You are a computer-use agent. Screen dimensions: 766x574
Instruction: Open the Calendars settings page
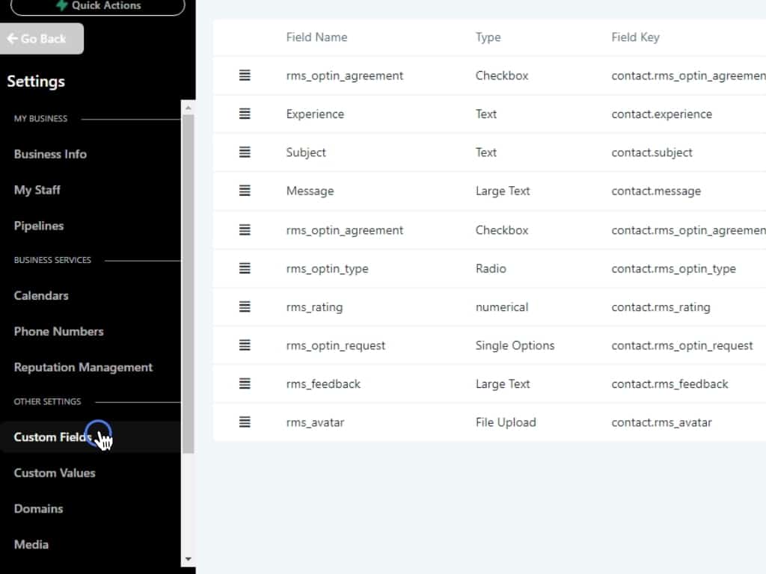point(41,295)
